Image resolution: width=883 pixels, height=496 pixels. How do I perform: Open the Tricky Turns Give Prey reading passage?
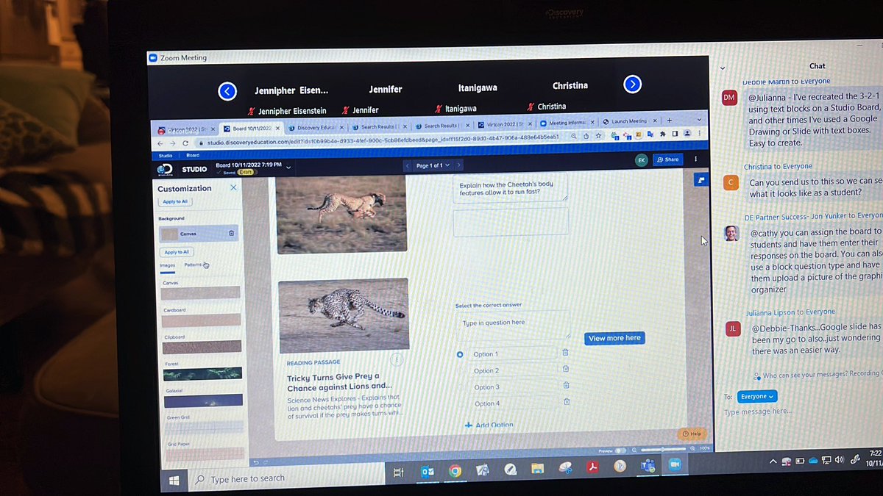tap(339, 382)
